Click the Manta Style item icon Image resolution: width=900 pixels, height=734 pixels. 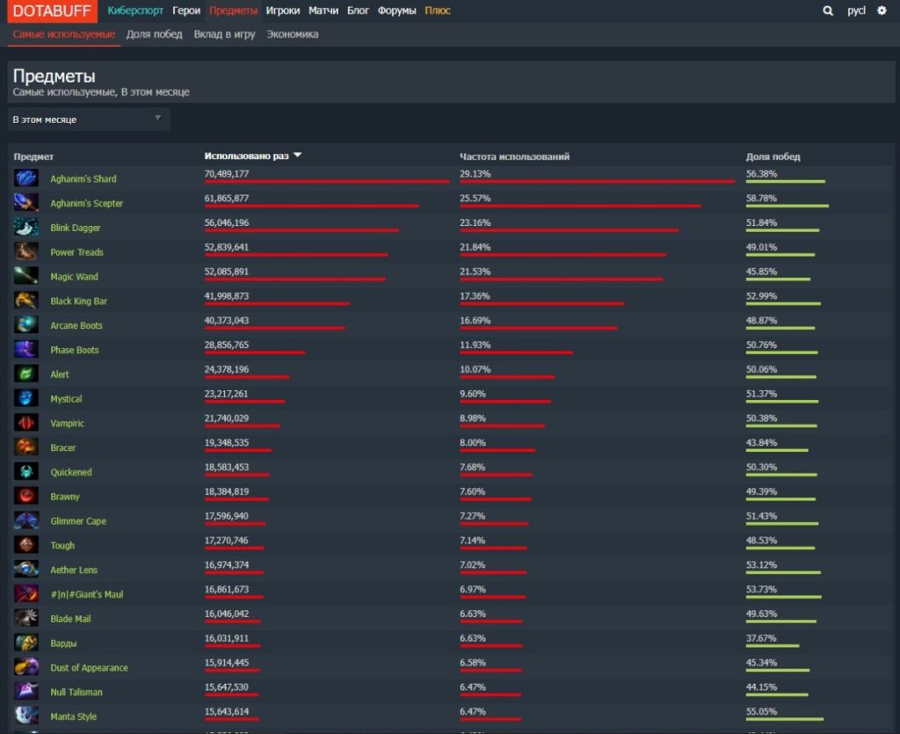pos(25,716)
